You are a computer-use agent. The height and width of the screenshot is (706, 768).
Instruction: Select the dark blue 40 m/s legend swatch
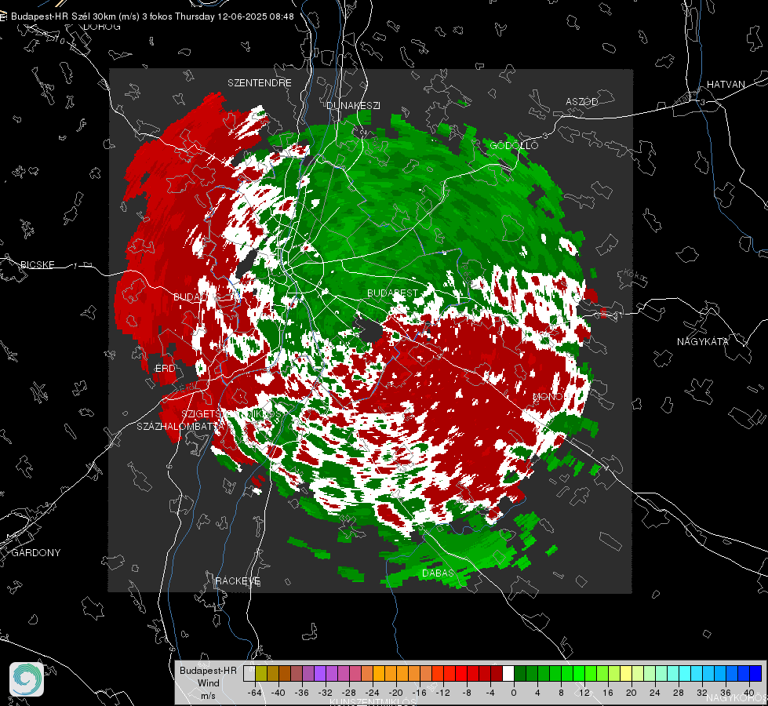pyautogui.click(x=755, y=673)
